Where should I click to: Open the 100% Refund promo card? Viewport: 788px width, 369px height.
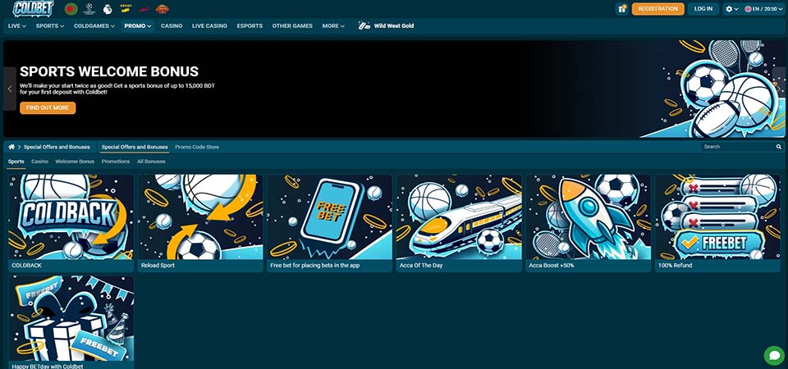pos(717,223)
